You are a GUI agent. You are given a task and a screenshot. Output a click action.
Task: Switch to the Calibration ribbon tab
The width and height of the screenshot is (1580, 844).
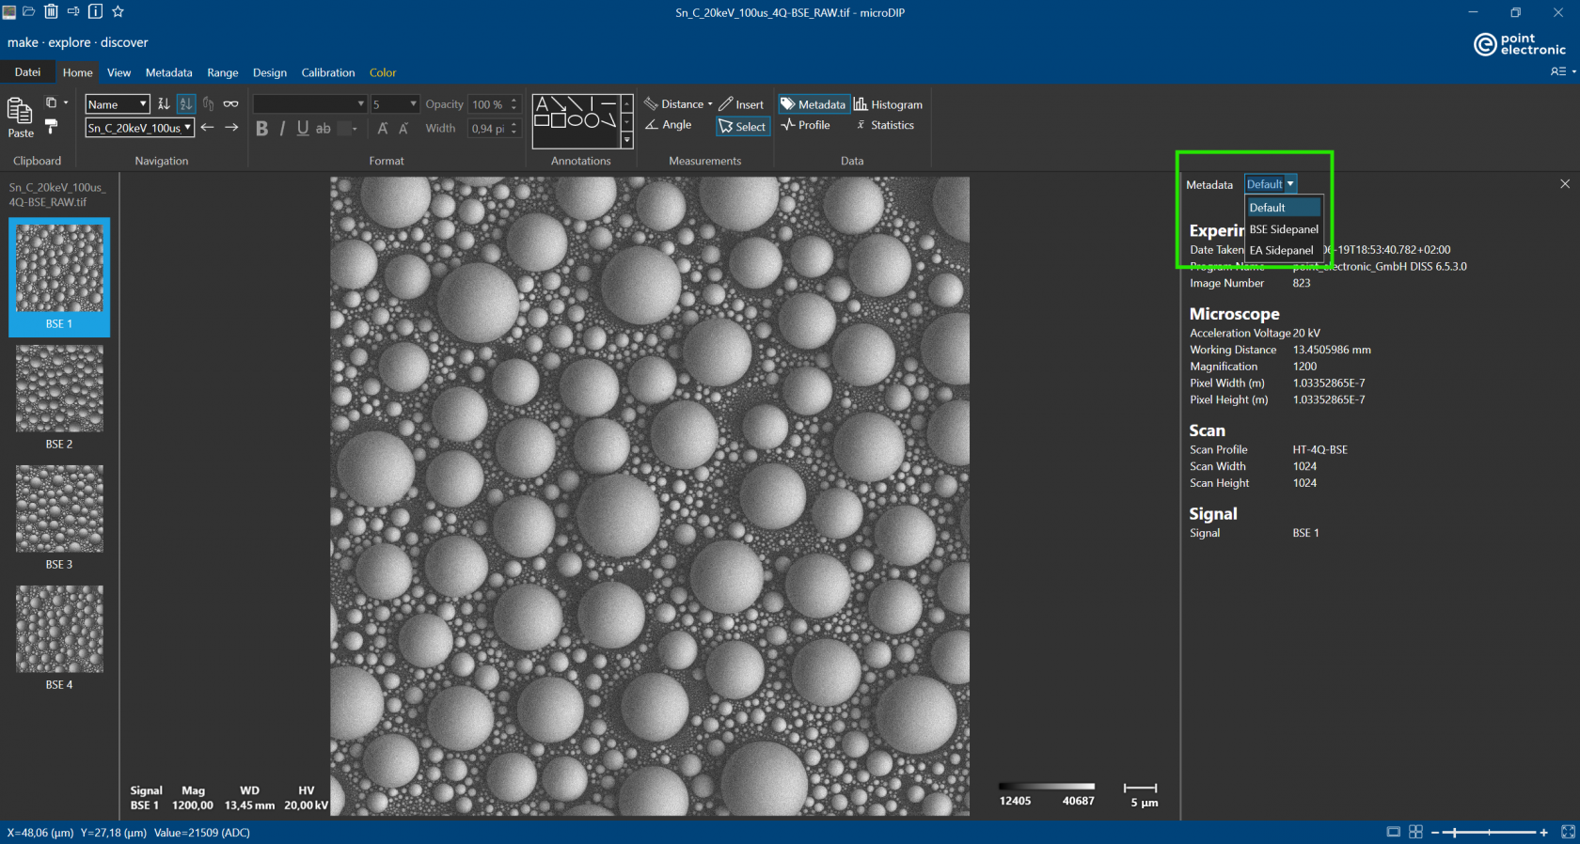coord(328,72)
